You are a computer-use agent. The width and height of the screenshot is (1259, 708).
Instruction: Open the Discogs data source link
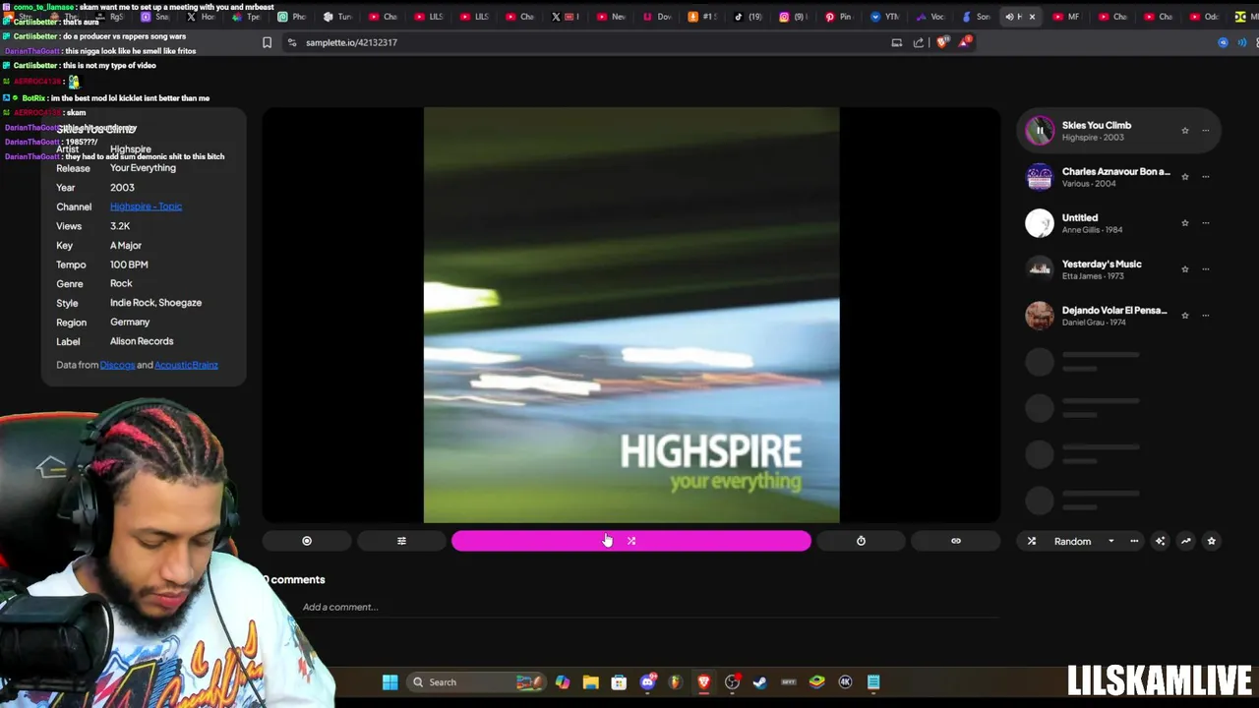(x=117, y=365)
